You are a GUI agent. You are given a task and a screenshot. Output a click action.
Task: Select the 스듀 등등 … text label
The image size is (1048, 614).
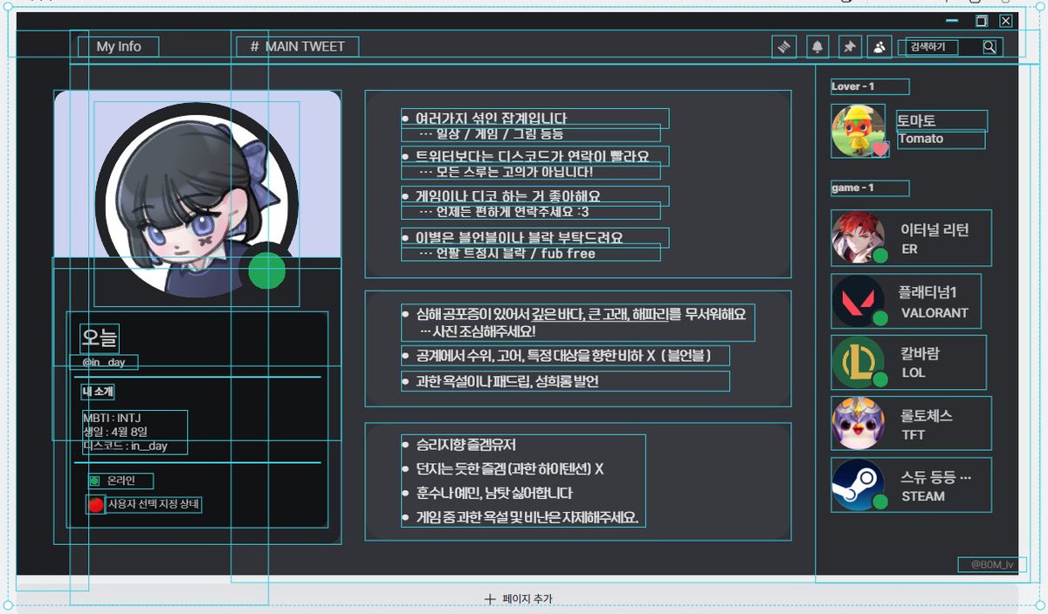pos(935,477)
